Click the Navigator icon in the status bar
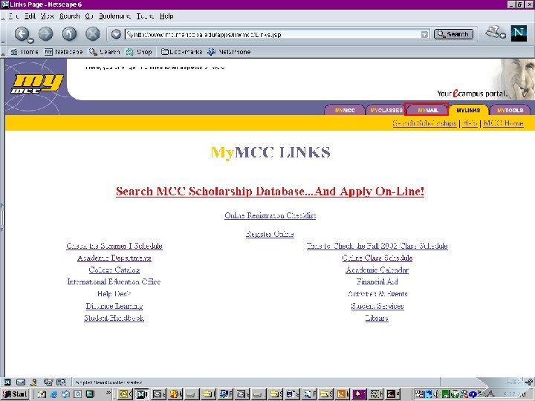Screen dimensions: 535x401 pos(7,382)
